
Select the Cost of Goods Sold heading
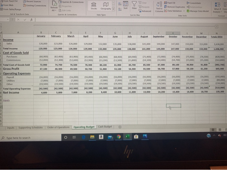[16, 53]
